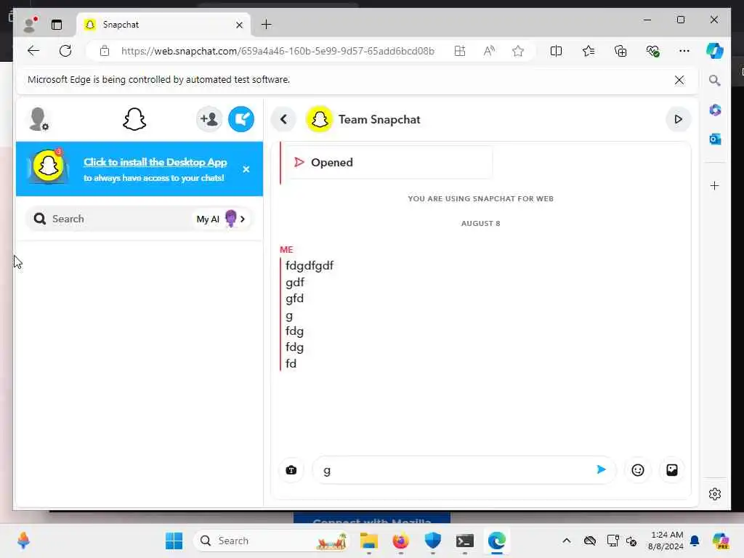
Task: Click the message text fdgdfgdf
Action: pyautogui.click(x=310, y=265)
